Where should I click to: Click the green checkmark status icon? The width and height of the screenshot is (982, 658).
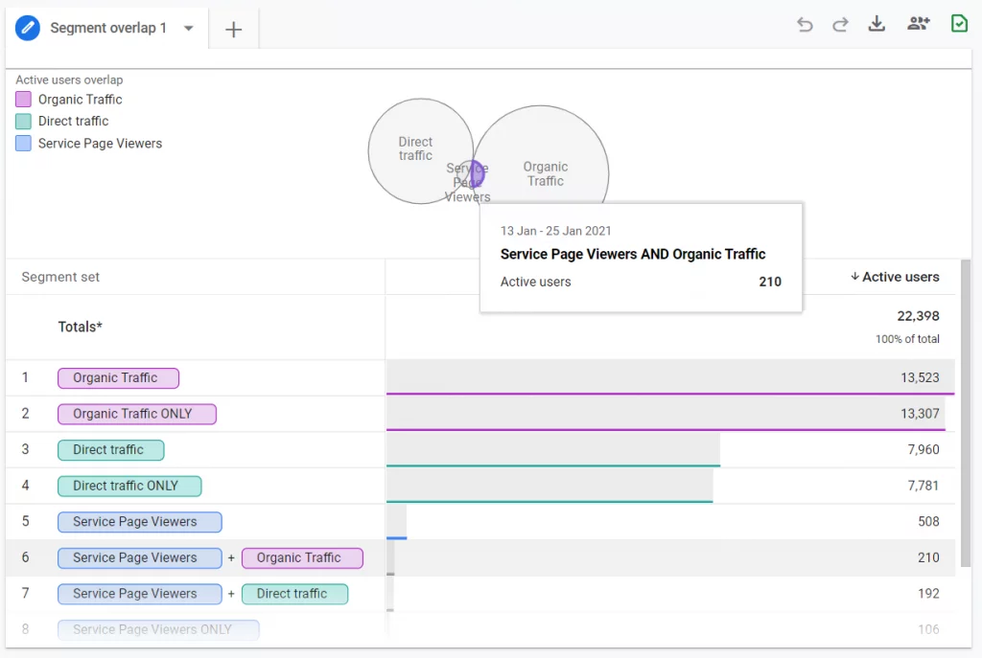pyautogui.click(x=959, y=24)
